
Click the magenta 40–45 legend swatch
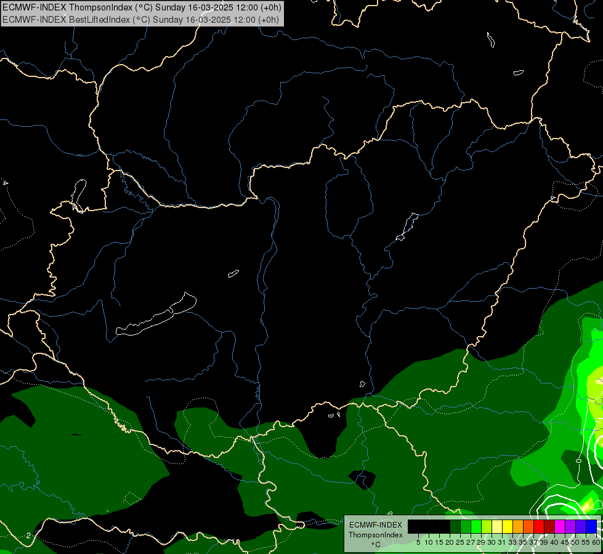(560, 527)
